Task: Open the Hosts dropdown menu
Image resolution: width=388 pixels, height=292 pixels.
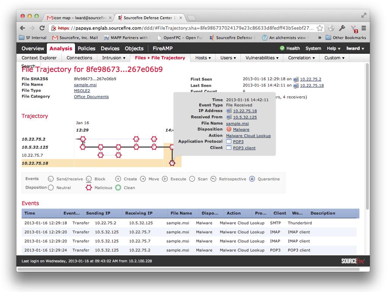Action: (203, 58)
